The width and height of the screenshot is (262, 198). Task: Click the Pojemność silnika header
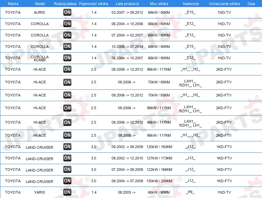[93, 4]
